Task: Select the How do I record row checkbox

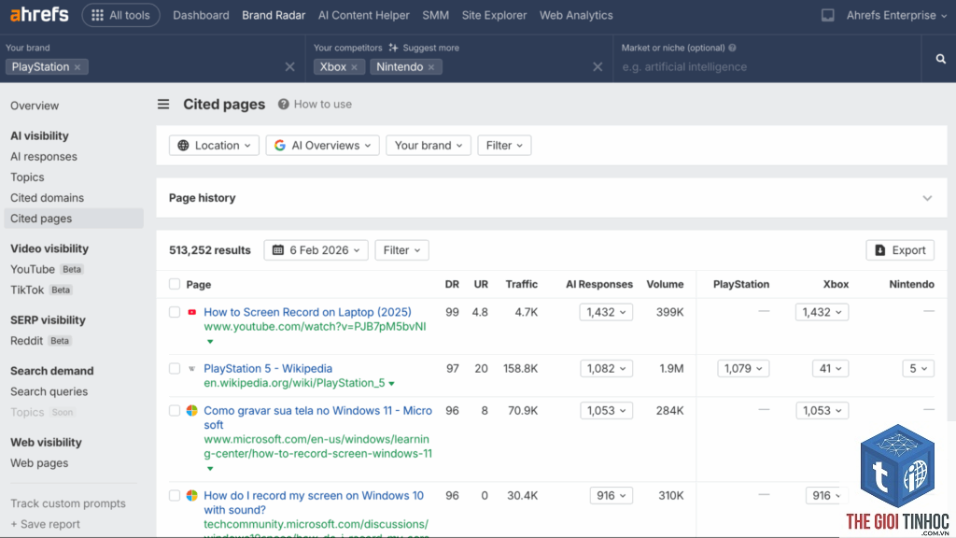Action: pos(175,495)
